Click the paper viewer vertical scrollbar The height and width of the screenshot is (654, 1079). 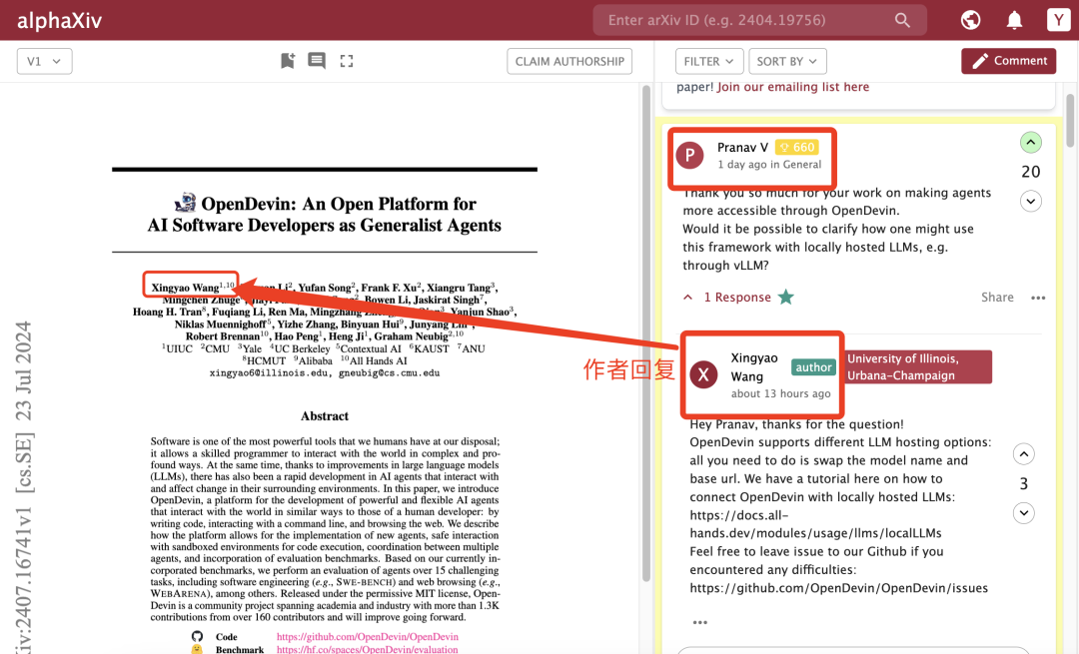click(645, 332)
